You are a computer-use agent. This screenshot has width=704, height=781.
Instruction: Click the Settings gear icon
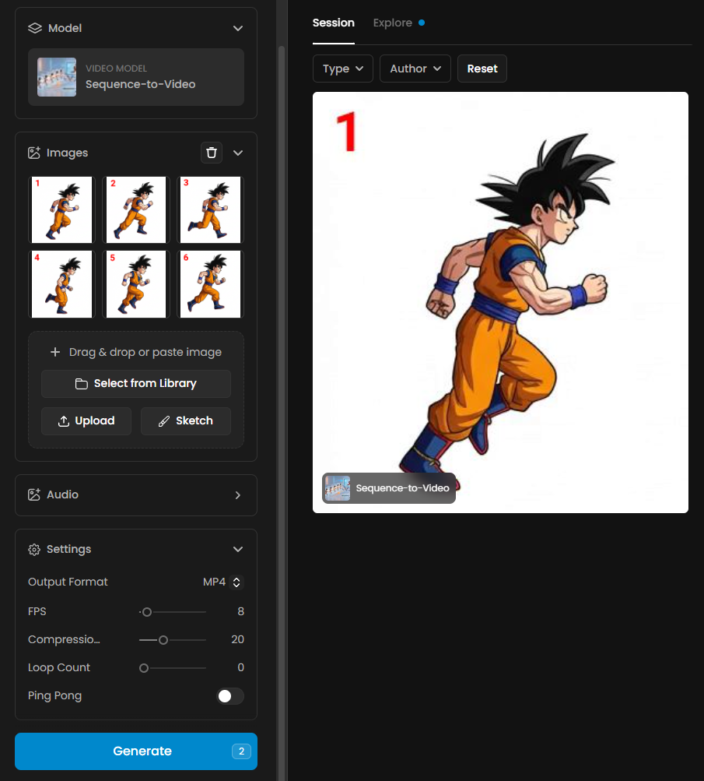tap(34, 550)
